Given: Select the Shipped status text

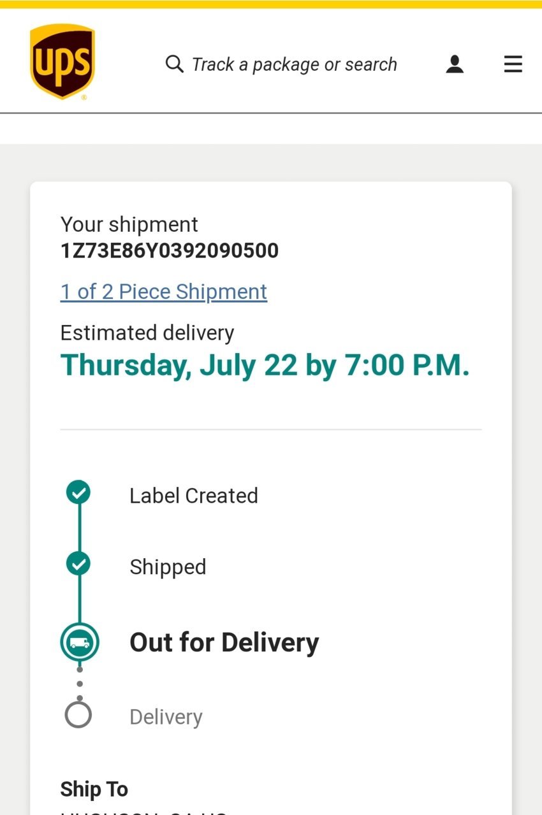Looking at the screenshot, I should point(168,567).
